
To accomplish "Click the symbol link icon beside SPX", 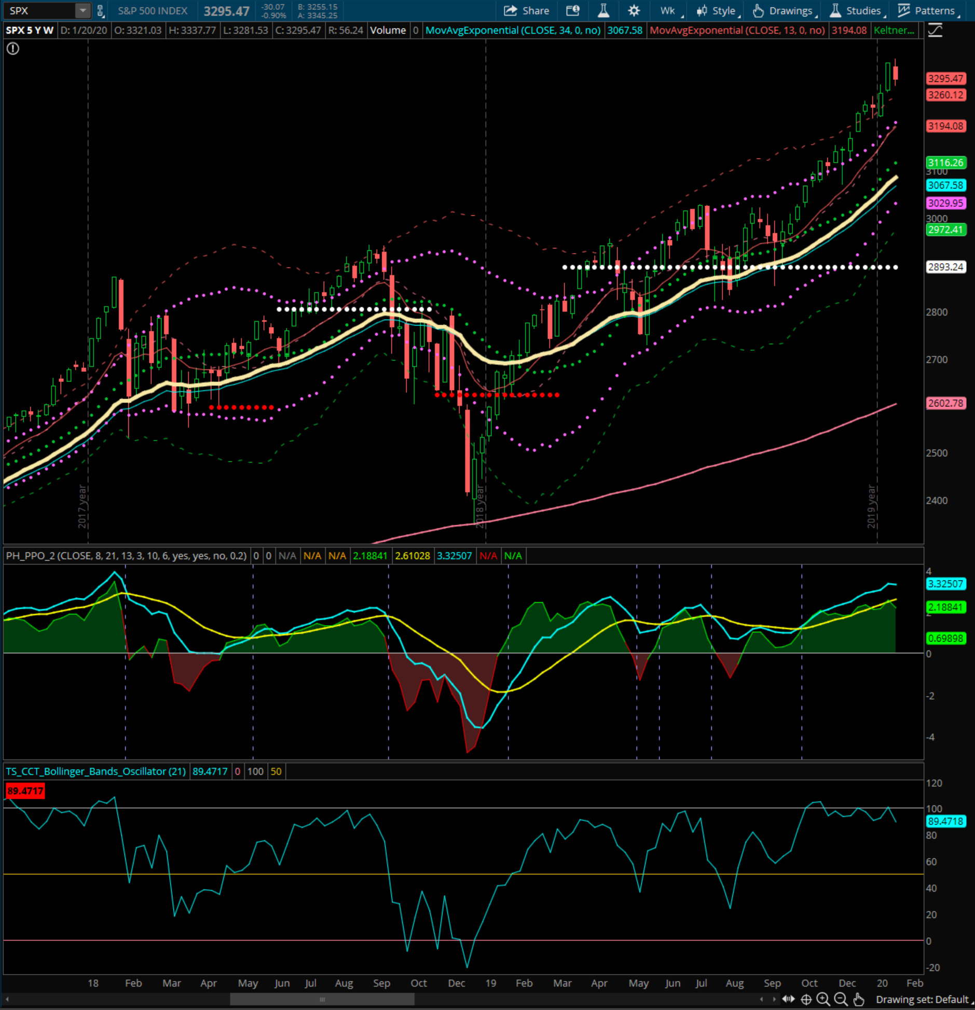I will [101, 11].
